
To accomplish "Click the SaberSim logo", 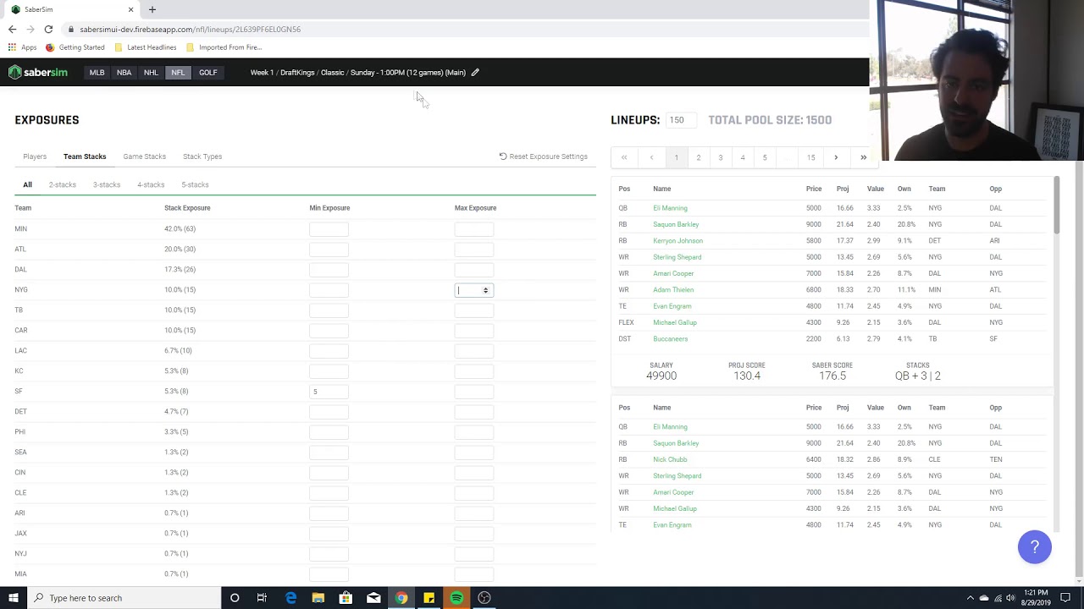I will coord(38,73).
